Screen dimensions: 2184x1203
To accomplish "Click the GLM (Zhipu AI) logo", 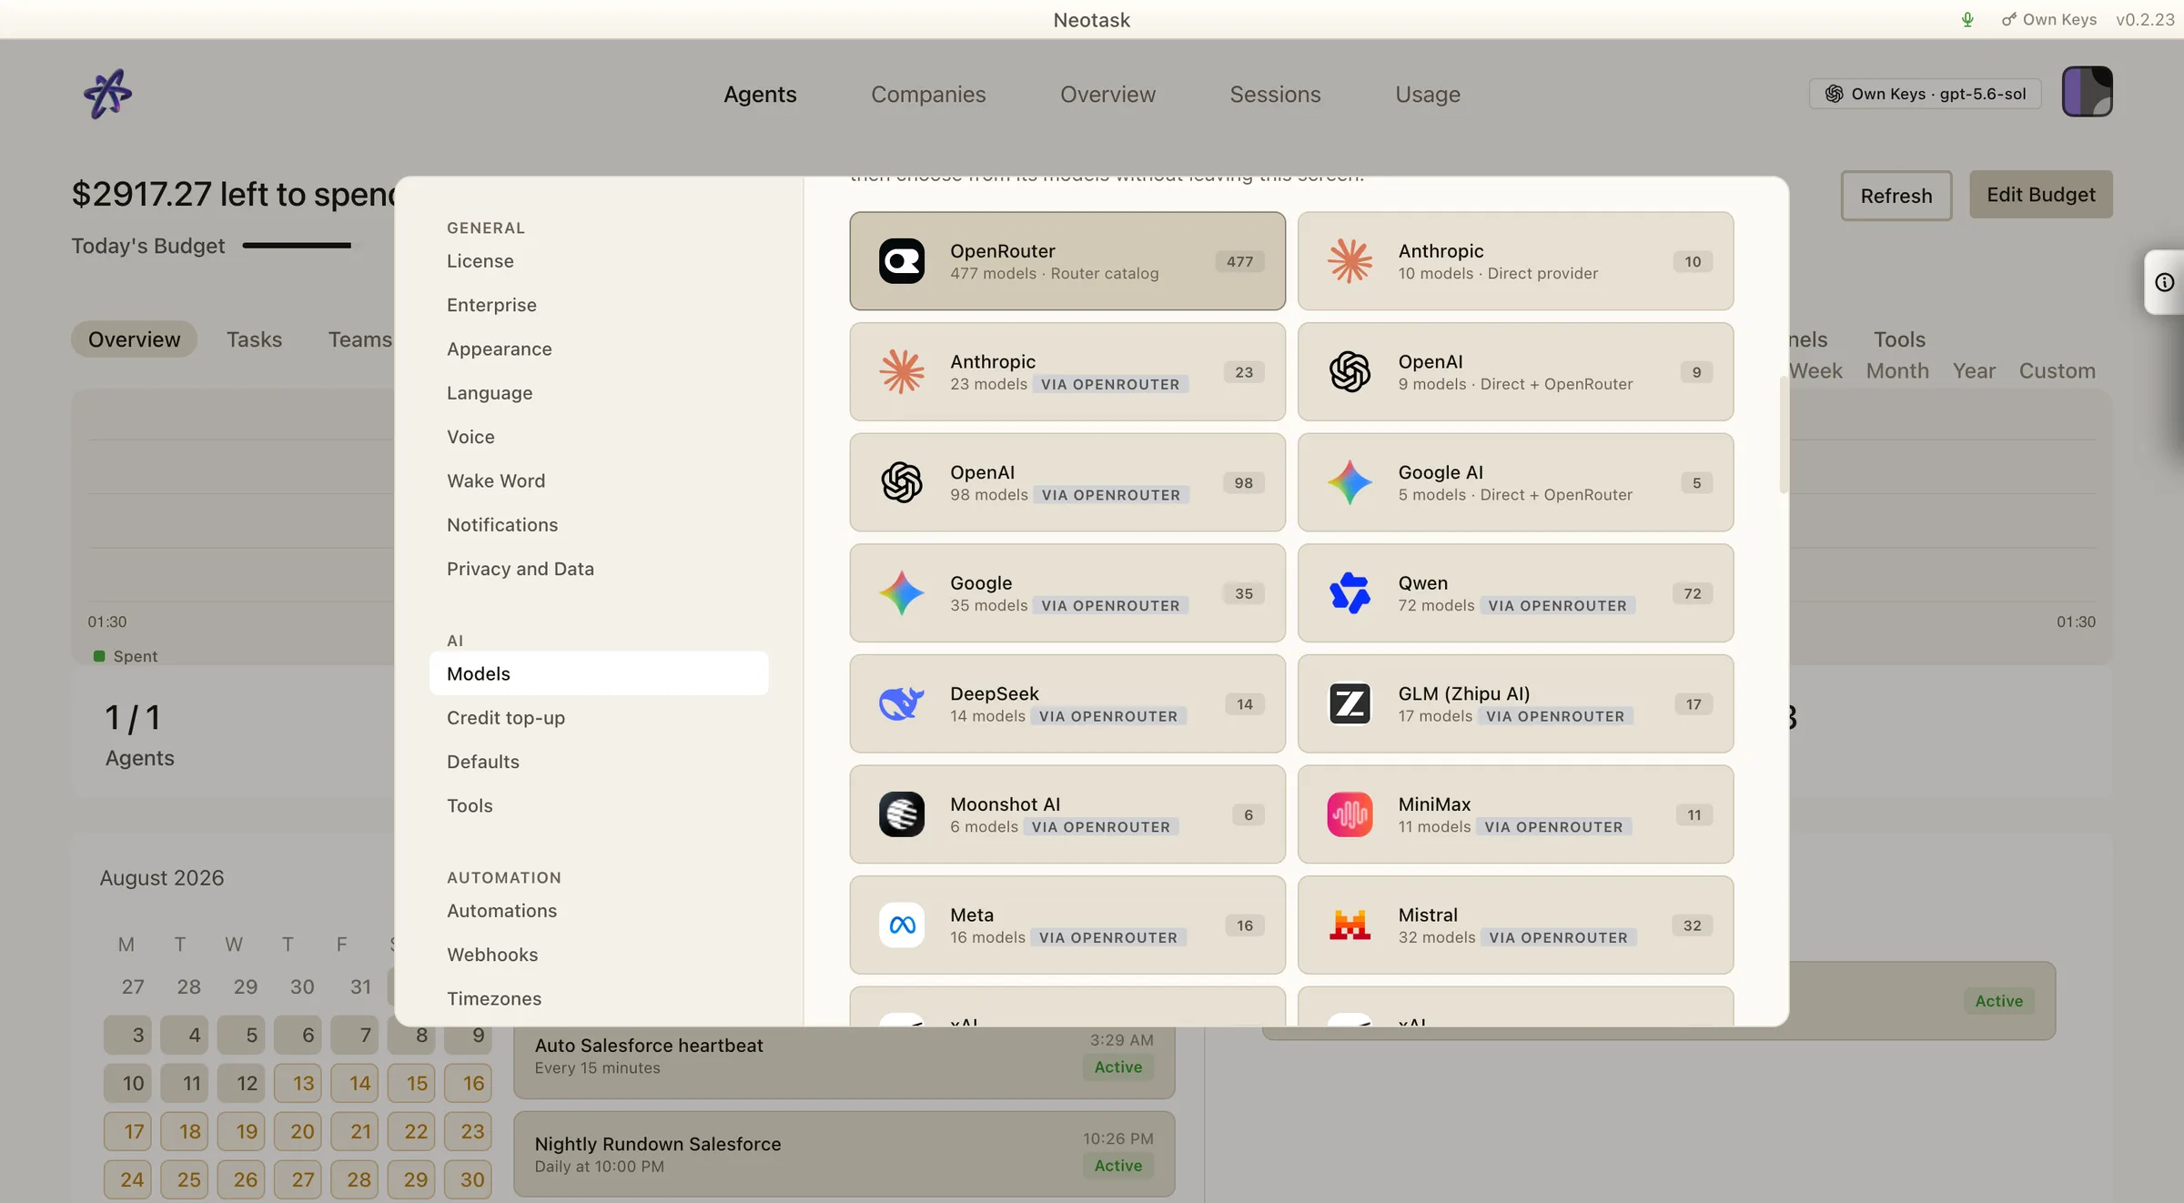I will [1350, 703].
